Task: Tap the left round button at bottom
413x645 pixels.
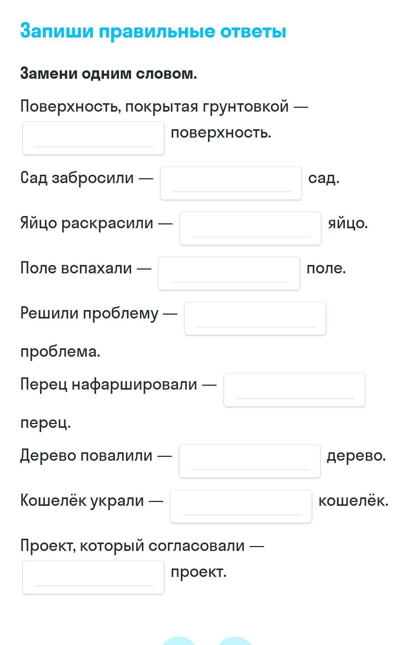Action: point(179,641)
